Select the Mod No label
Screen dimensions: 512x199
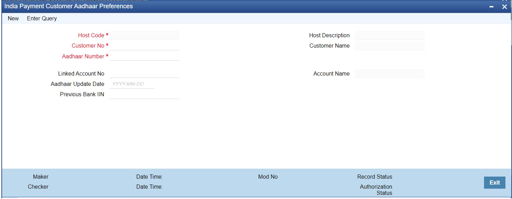click(x=268, y=177)
